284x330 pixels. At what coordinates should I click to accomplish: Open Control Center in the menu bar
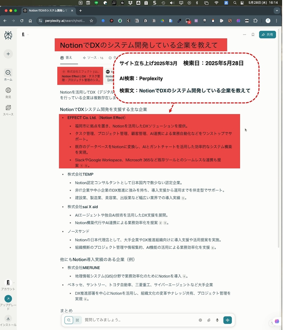242,3
